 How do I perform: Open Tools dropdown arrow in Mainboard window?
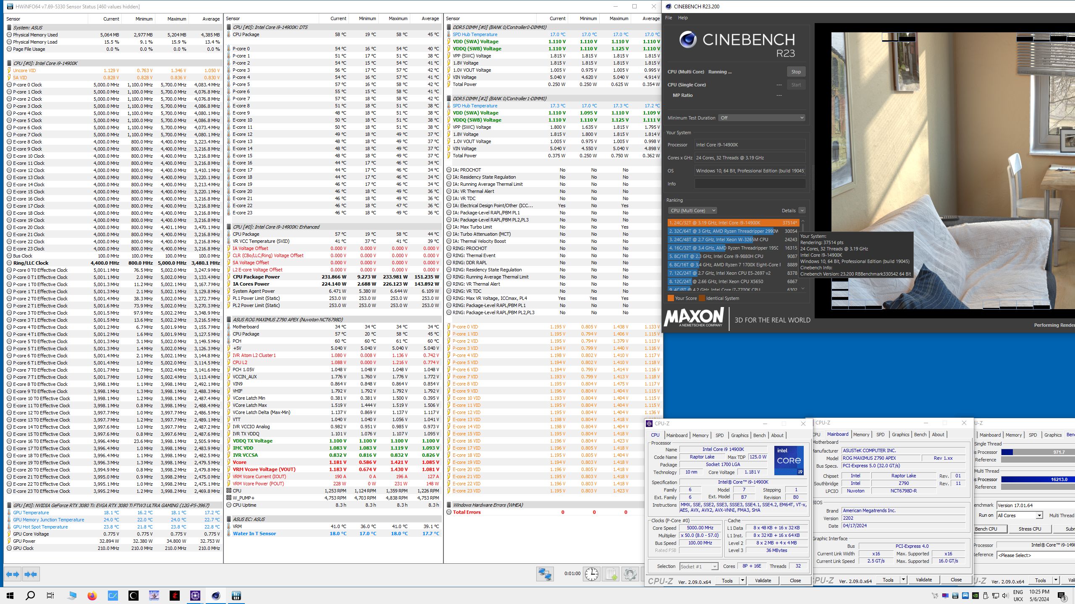(903, 580)
